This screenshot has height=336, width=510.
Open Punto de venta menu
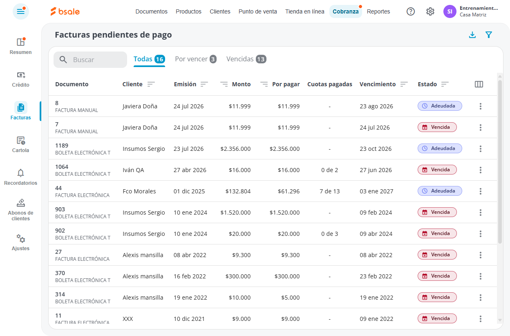click(x=258, y=11)
